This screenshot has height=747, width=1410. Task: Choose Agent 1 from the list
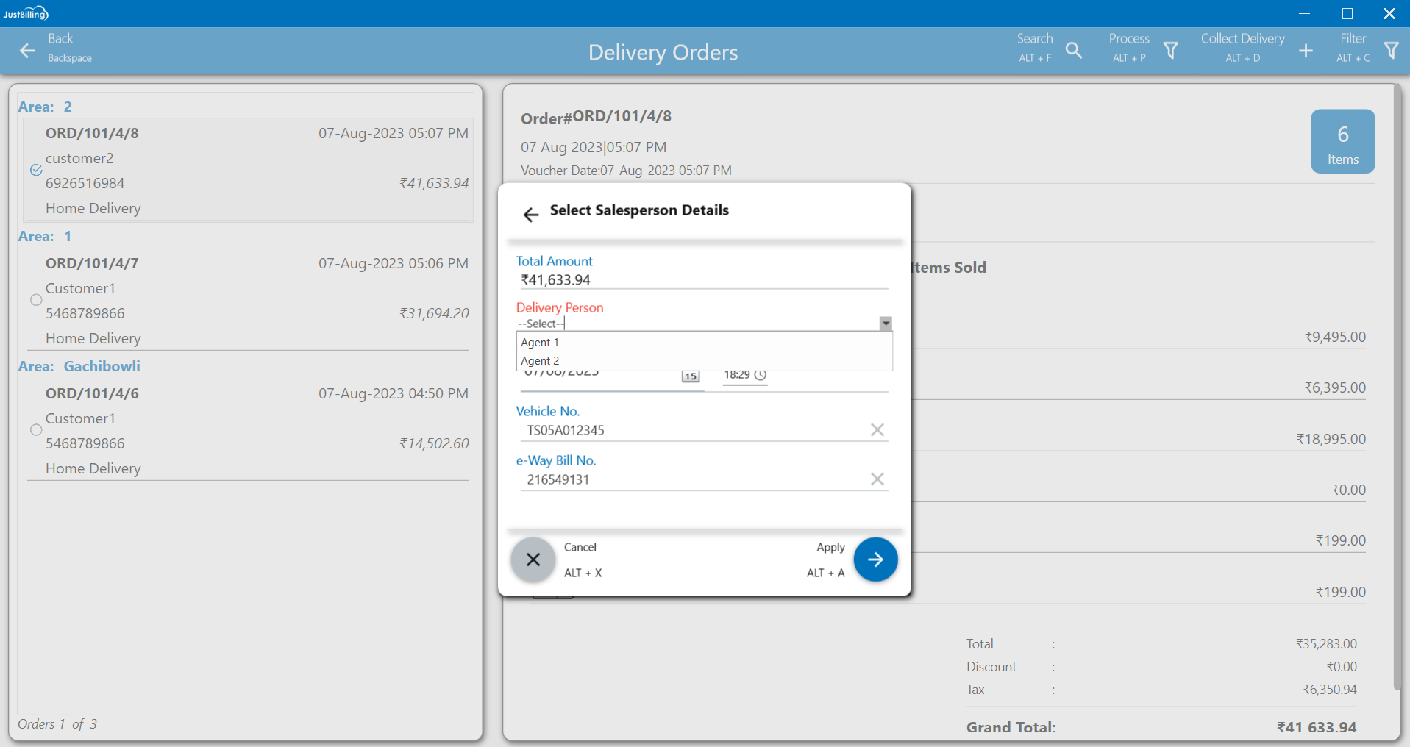[x=540, y=343]
